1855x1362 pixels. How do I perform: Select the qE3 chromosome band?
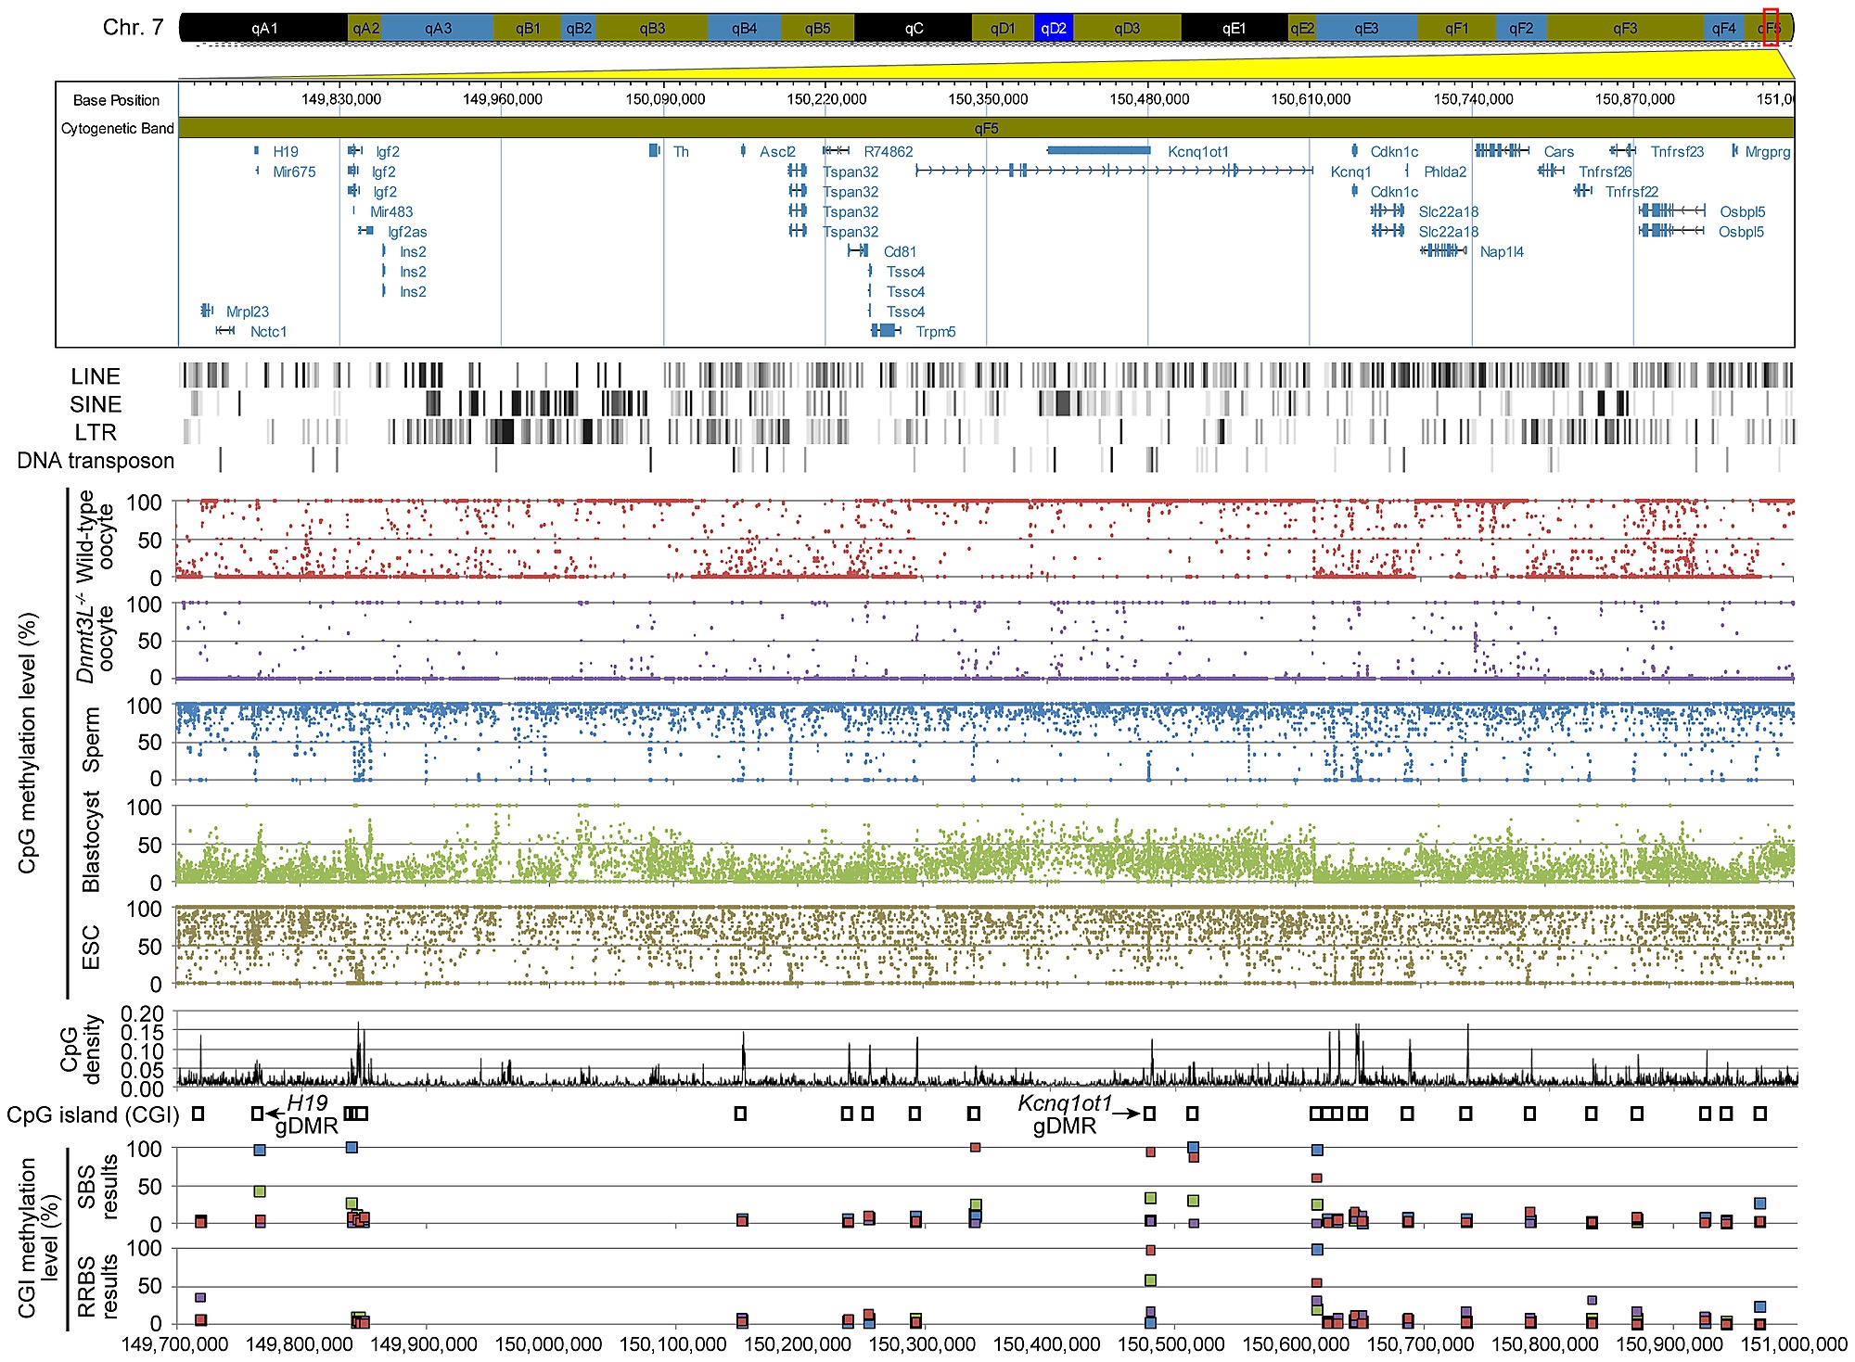(1366, 28)
